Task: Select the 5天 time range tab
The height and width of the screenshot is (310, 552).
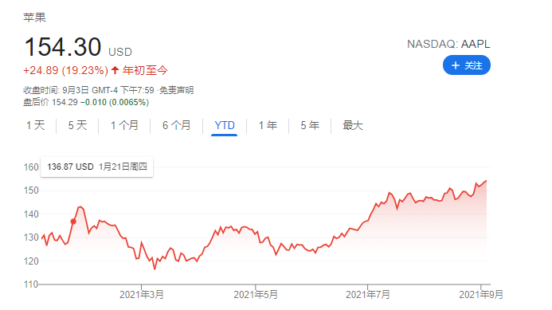Action: 77,125
